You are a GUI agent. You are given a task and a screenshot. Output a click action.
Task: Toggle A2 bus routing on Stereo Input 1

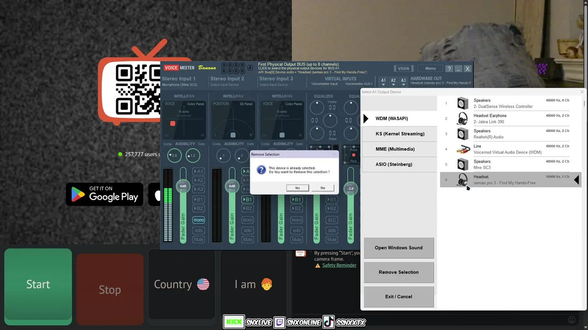198,180
